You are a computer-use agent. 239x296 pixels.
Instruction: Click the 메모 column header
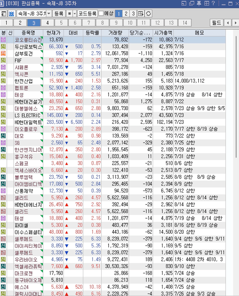199,33
